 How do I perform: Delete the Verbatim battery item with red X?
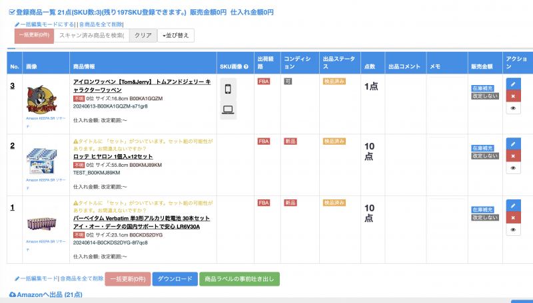click(513, 217)
